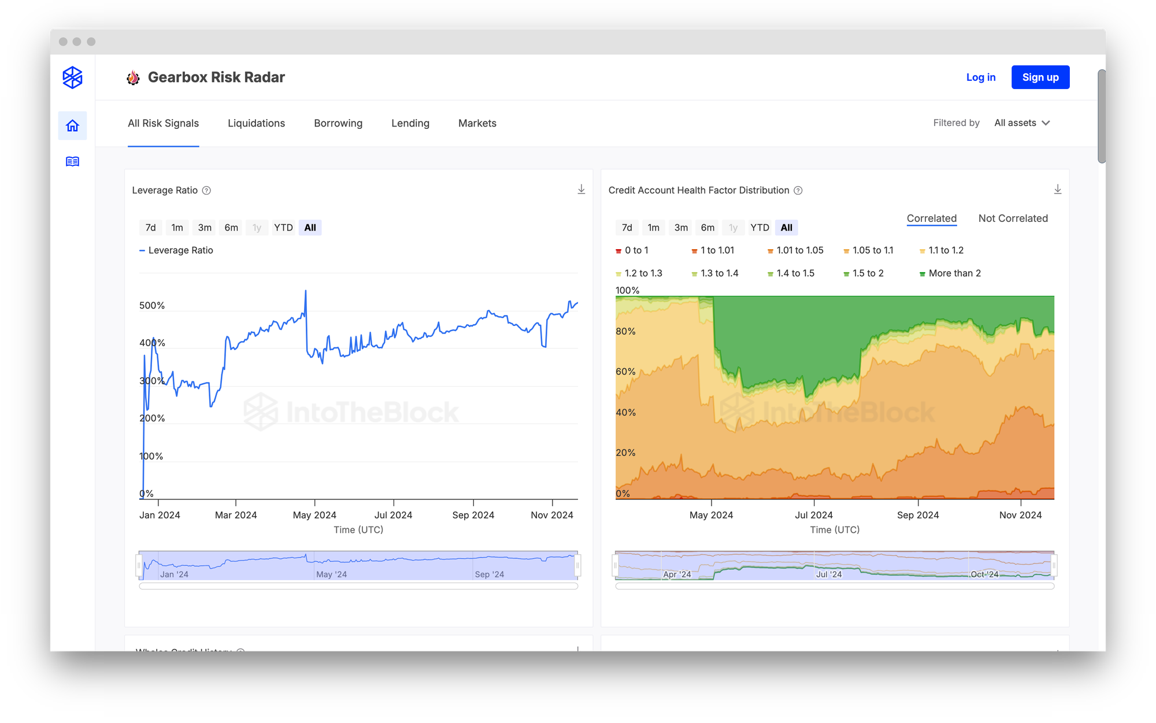This screenshot has width=1156, height=723.
Task: Open the home dashboard sidebar icon
Action: point(72,125)
